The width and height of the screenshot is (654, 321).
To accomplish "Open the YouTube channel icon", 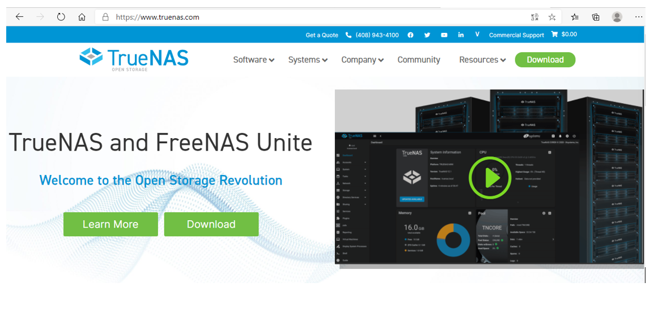I will coord(444,35).
